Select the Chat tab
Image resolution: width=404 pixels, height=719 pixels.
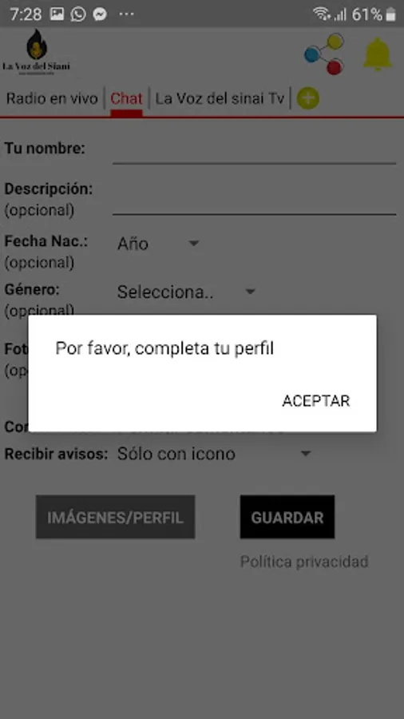tap(126, 98)
